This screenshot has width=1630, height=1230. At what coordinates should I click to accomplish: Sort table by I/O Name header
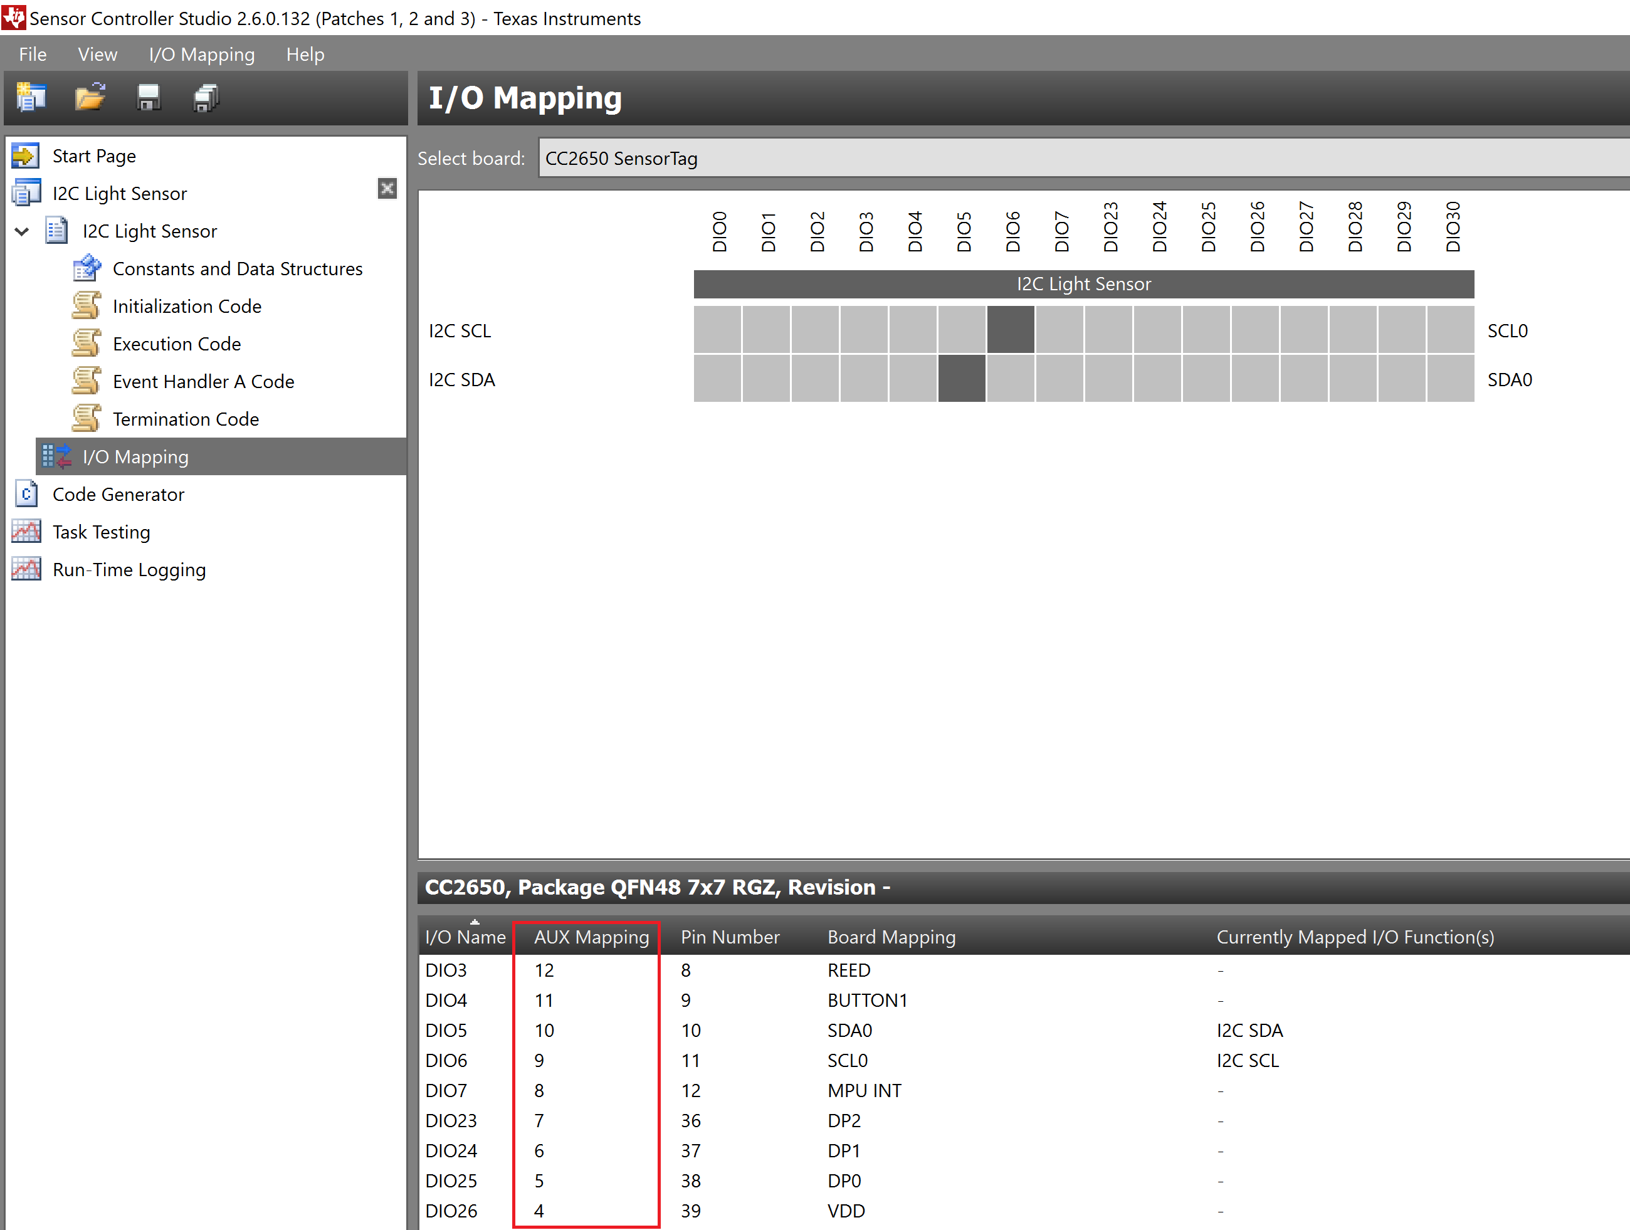pos(465,937)
